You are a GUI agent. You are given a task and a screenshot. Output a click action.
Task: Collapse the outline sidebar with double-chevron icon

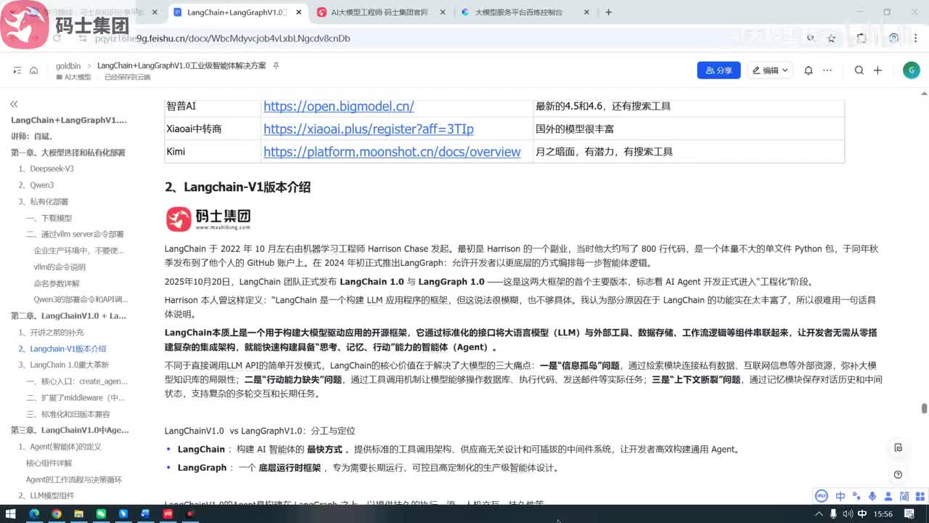[x=14, y=105]
